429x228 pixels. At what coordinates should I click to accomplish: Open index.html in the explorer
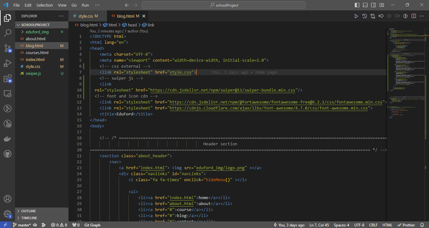coord(42,59)
